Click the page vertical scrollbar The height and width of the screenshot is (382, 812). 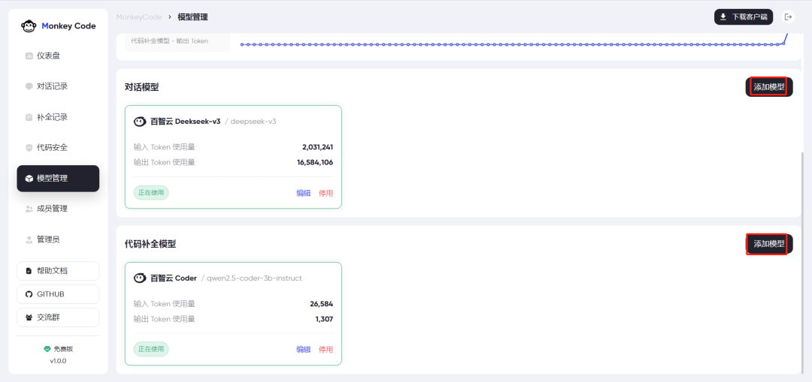(804, 262)
